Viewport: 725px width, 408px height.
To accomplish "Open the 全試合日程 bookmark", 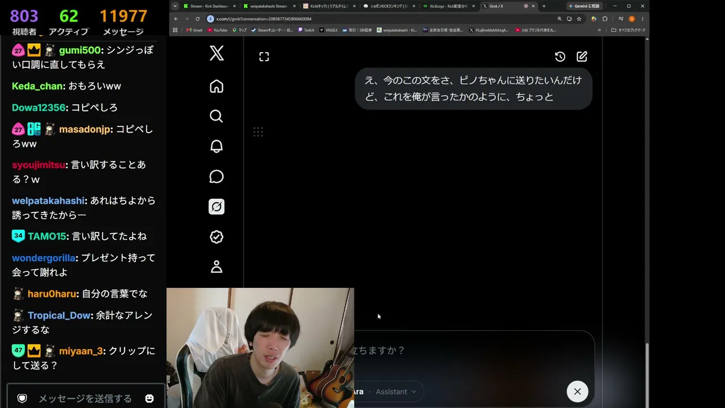I will (x=443, y=30).
